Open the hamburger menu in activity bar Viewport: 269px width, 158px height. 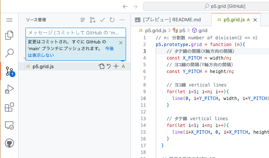click(9, 20)
